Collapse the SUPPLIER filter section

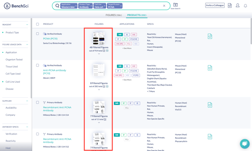click(27, 101)
